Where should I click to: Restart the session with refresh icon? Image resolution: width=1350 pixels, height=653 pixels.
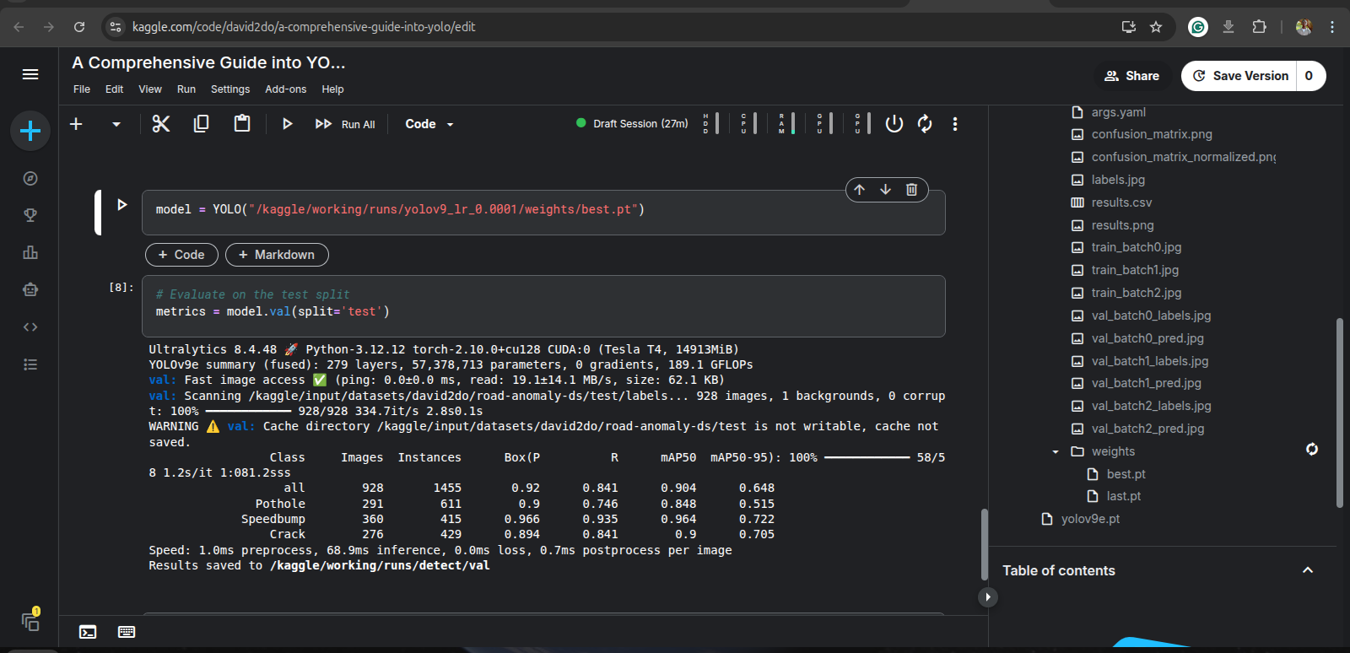point(925,124)
